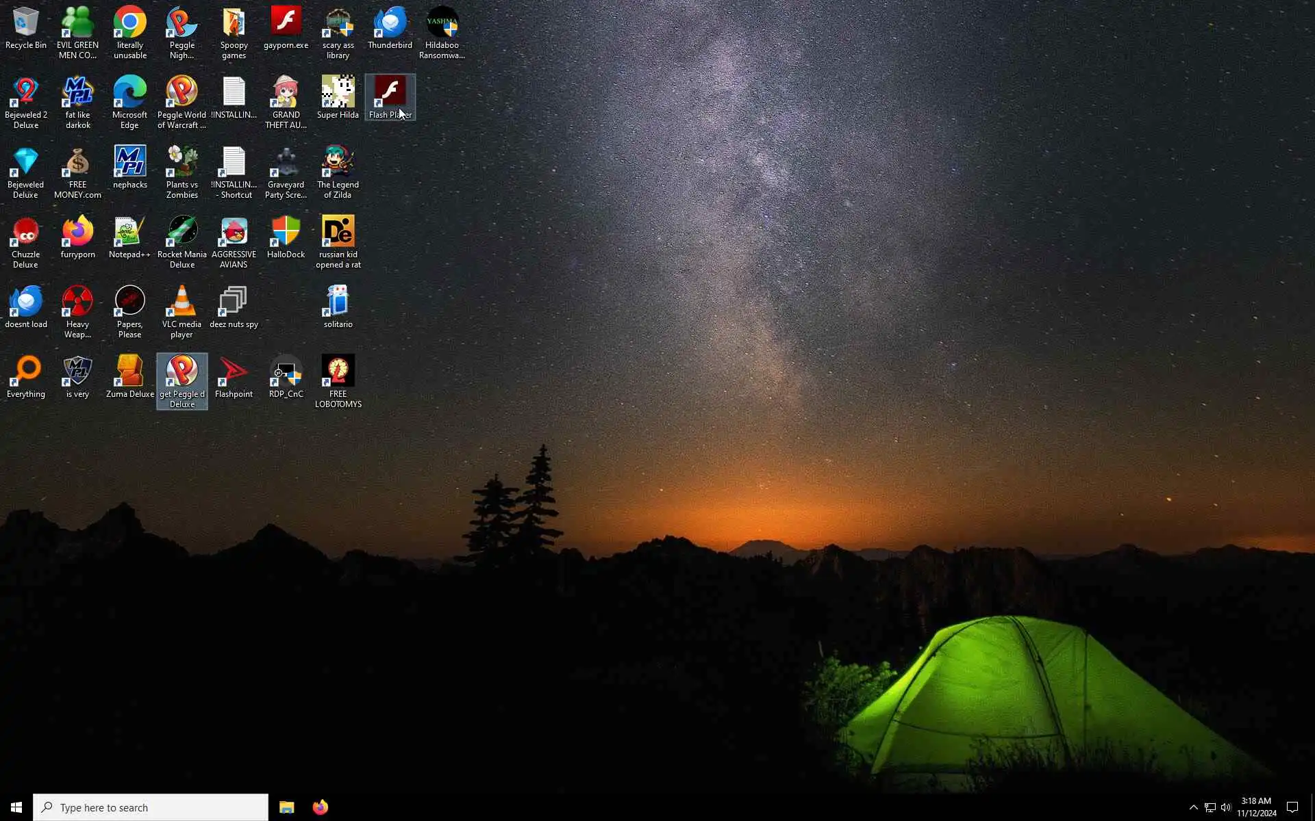Open the volume control in tray
The height and width of the screenshot is (821, 1315).
1226,807
